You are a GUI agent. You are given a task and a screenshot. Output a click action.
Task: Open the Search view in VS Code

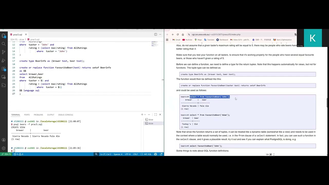point(4,44)
